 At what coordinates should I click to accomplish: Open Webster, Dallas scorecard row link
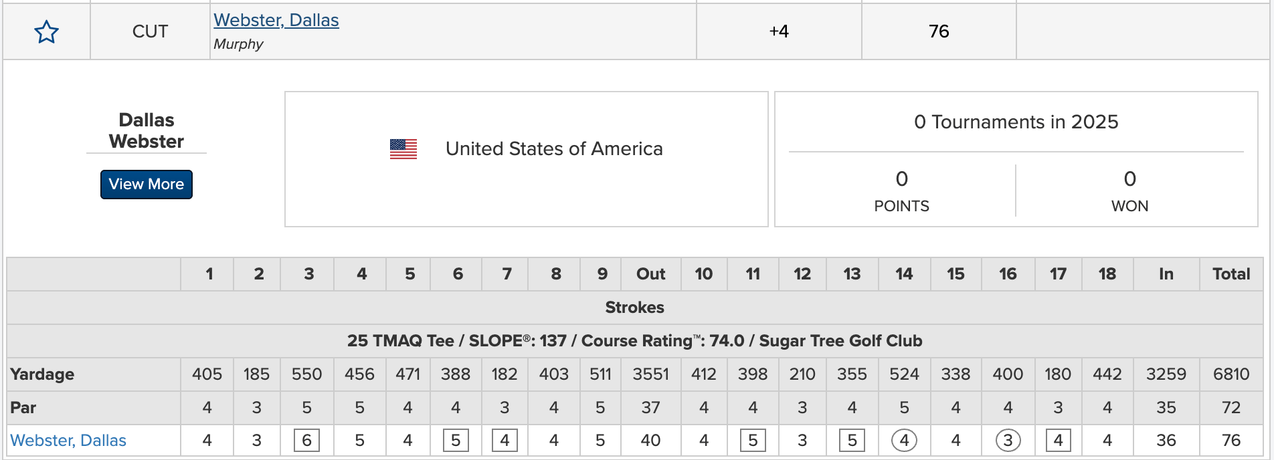(x=68, y=441)
